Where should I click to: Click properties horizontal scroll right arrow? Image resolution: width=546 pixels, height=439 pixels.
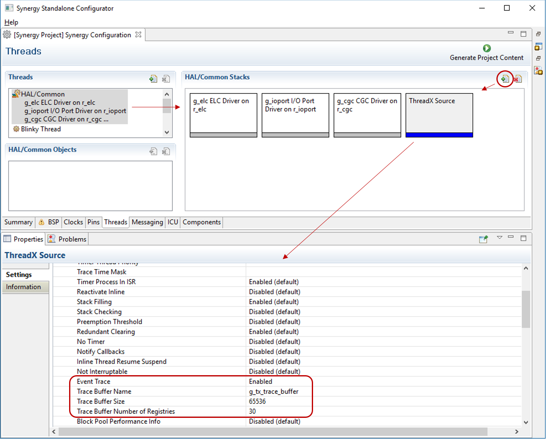(x=517, y=432)
